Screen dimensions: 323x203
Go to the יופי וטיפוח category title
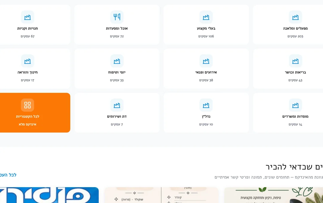tap(117, 73)
